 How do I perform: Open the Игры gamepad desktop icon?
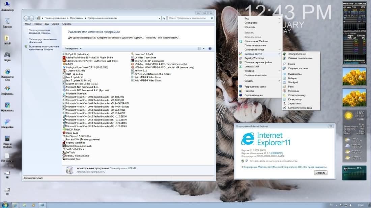pos(7,57)
